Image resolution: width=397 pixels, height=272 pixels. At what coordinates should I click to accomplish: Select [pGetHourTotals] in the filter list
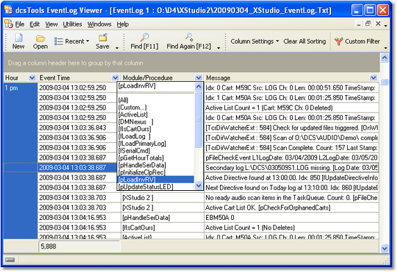(x=155, y=158)
